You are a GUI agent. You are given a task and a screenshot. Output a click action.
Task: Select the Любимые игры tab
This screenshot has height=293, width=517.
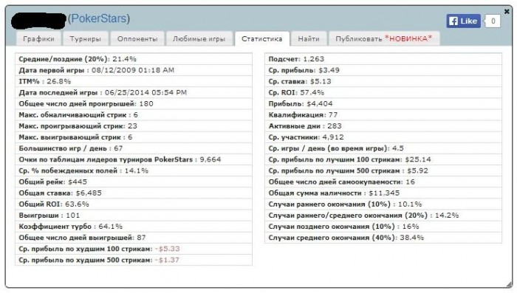(199, 39)
